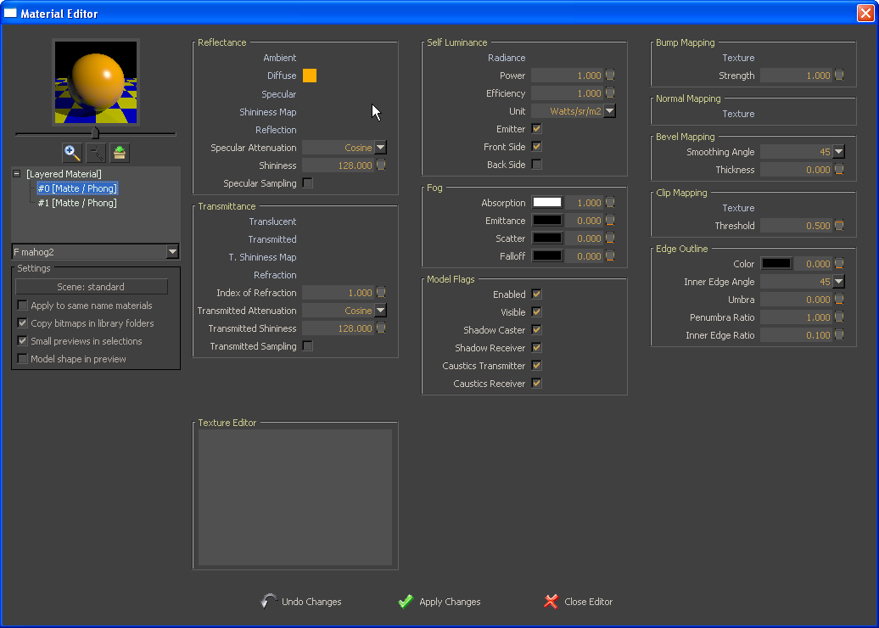Click the Texture Editor preview area
This screenshot has width=879, height=628.
pyautogui.click(x=295, y=497)
